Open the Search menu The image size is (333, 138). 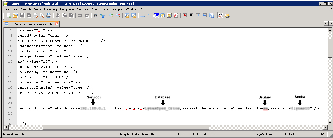pos(26,9)
